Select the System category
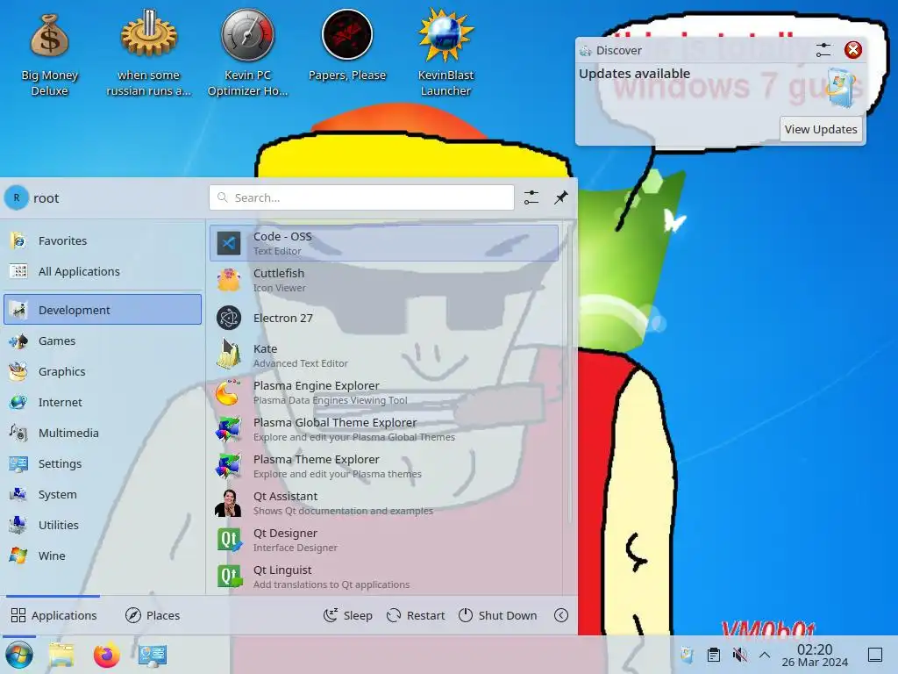Viewport: 898px width, 674px height. click(x=103, y=494)
